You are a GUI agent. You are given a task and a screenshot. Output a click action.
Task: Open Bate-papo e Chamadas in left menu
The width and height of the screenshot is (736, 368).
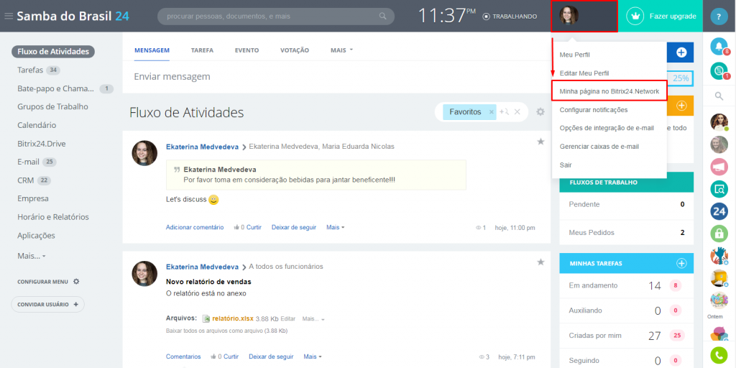coord(56,88)
